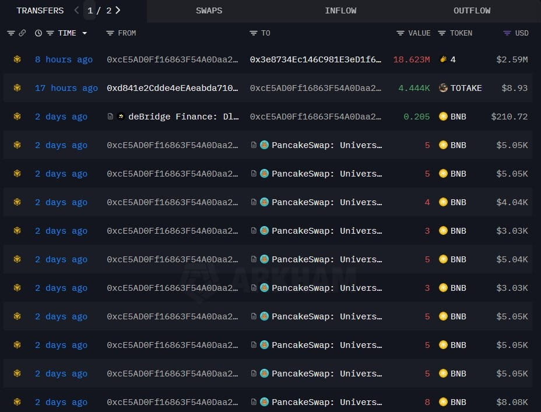Click the clock icon beside TIME
This screenshot has width=541, height=412.
pos(38,33)
